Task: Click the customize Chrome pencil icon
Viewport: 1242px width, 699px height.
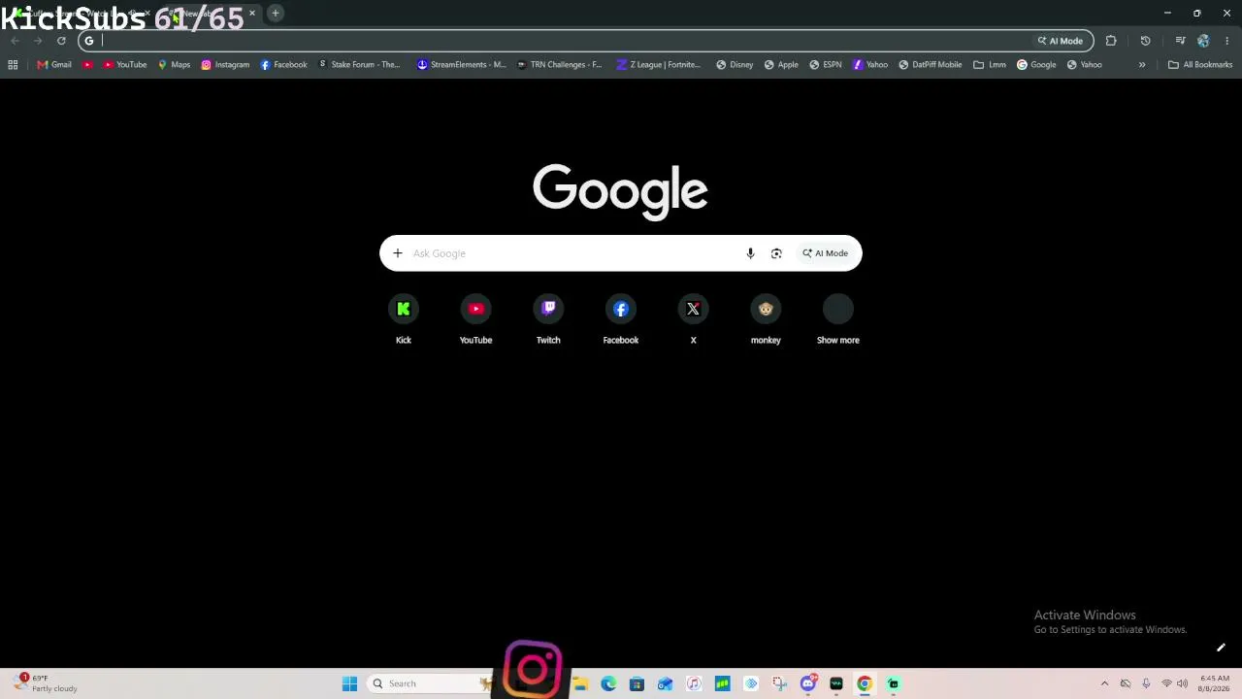Action: [x=1221, y=648]
